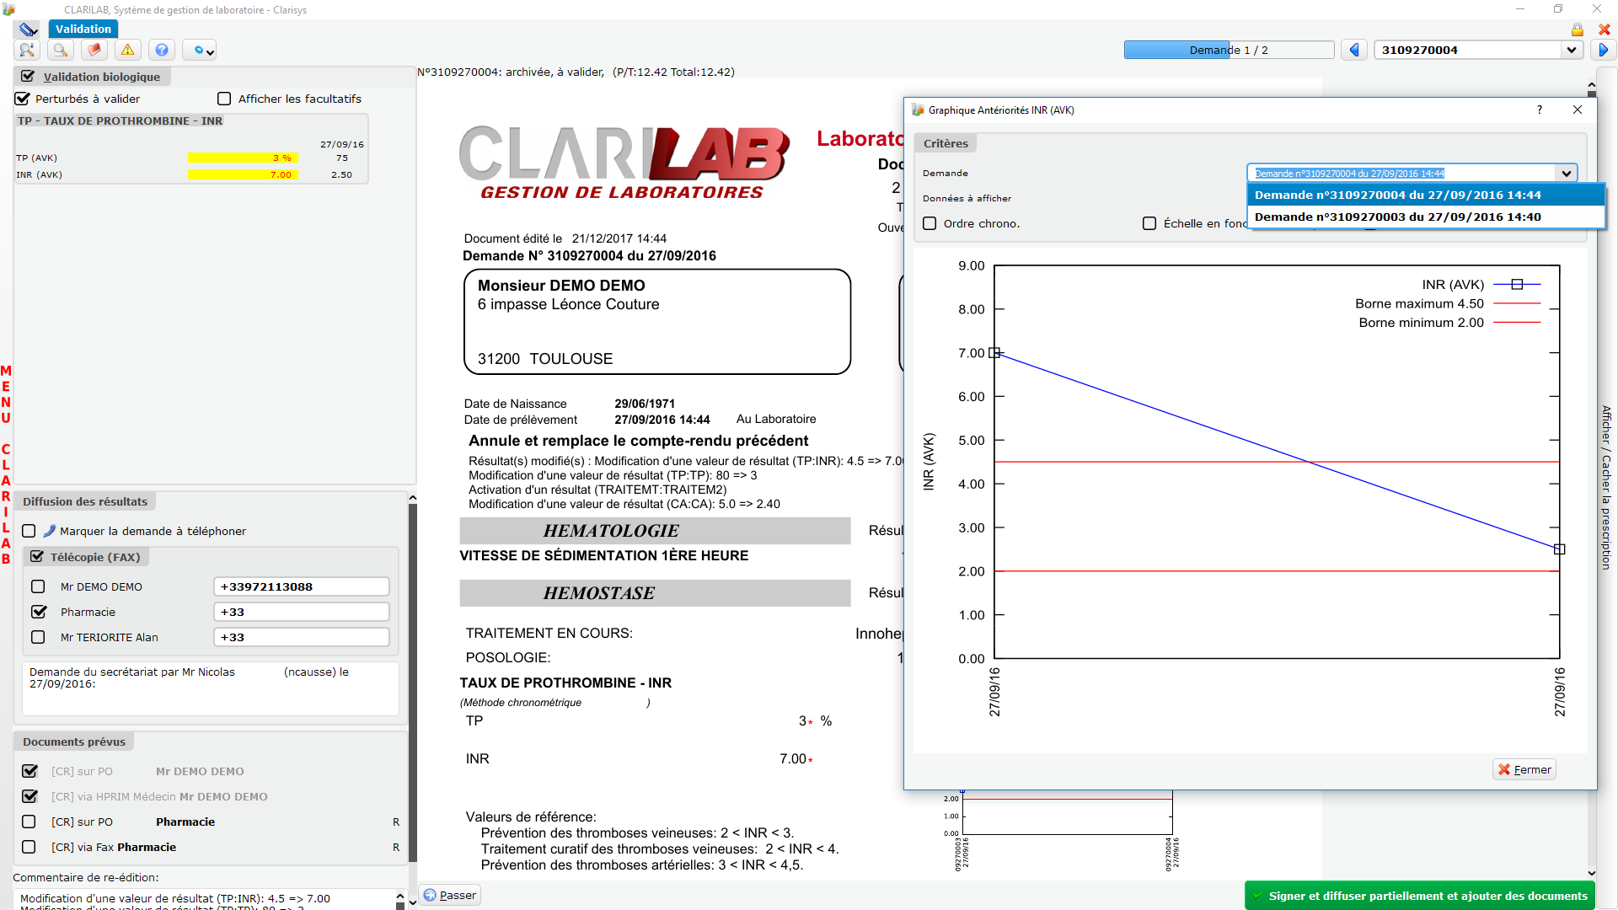Edit the Mr DEMO DEMO fax number field
The width and height of the screenshot is (1618, 910).
(x=302, y=586)
